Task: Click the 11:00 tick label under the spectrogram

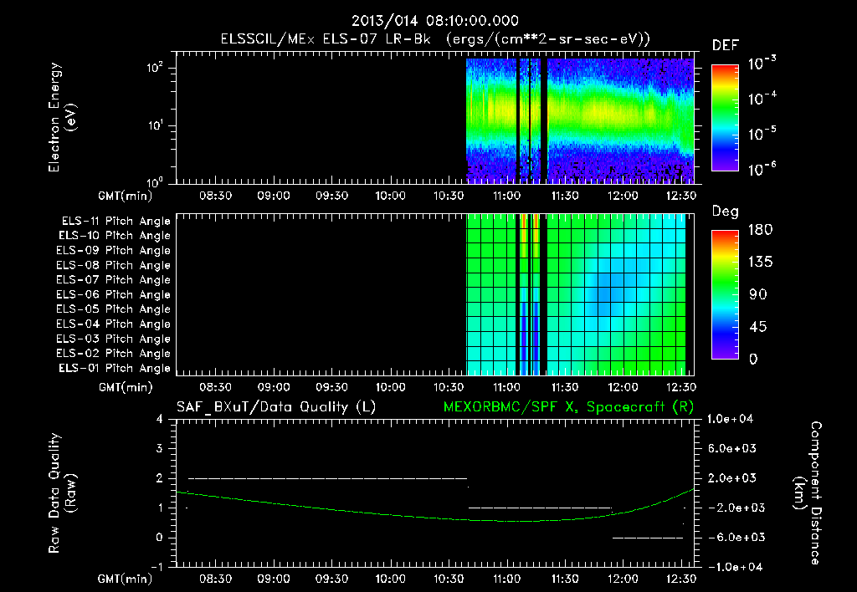Action: [506, 196]
